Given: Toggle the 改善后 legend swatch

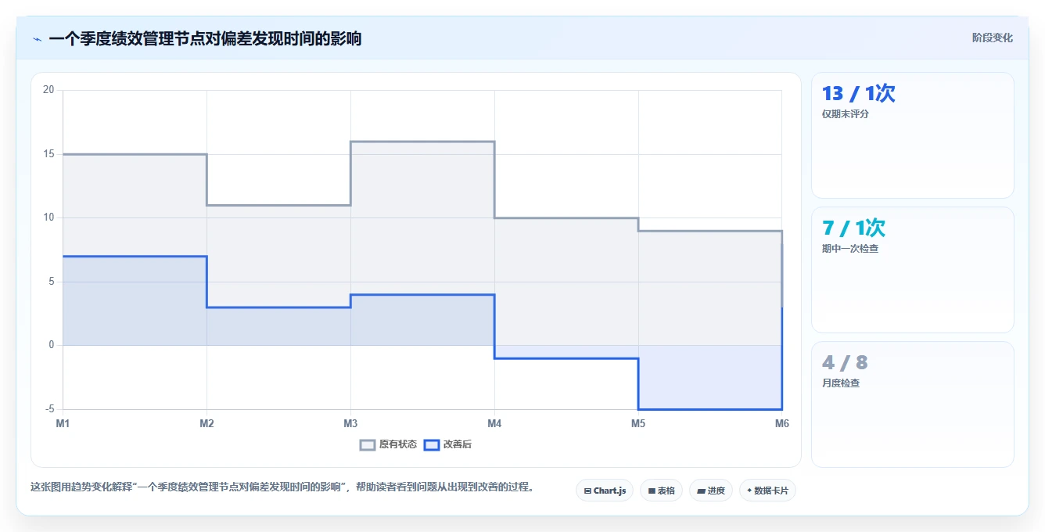Looking at the screenshot, I should point(431,444).
